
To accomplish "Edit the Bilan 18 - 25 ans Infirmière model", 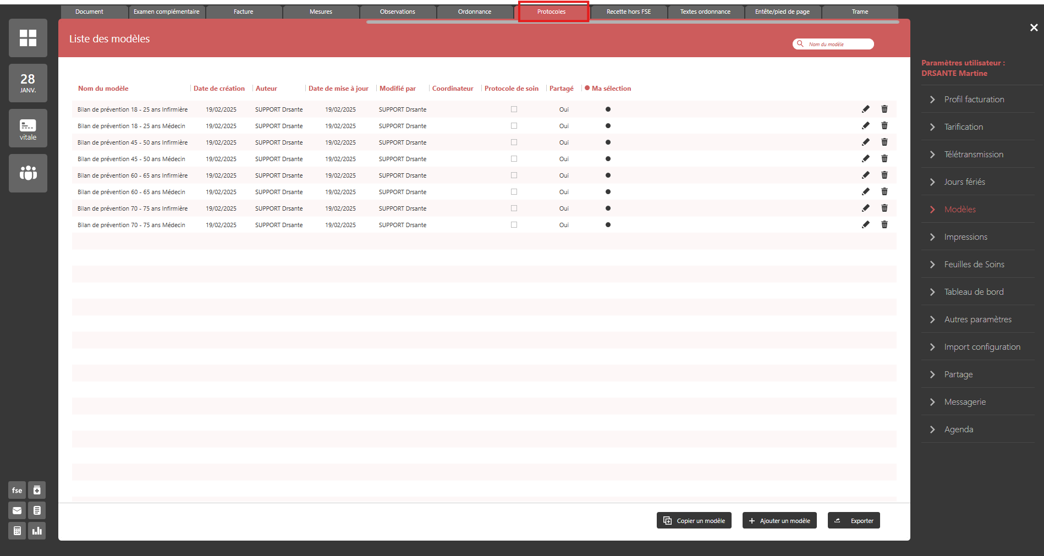I will click(865, 109).
